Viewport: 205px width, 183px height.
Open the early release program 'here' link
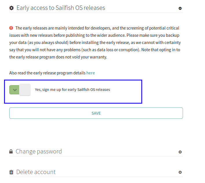point(90,73)
